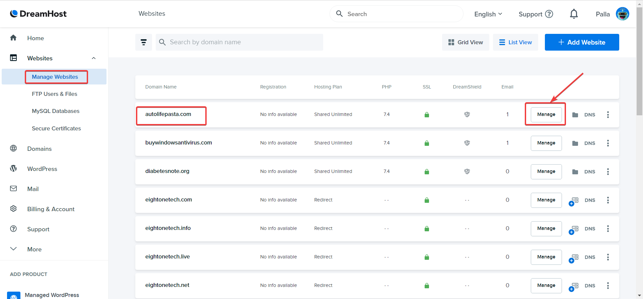Open more options for eightonetech.com
Image resolution: width=643 pixels, height=299 pixels.
click(608, 200)
